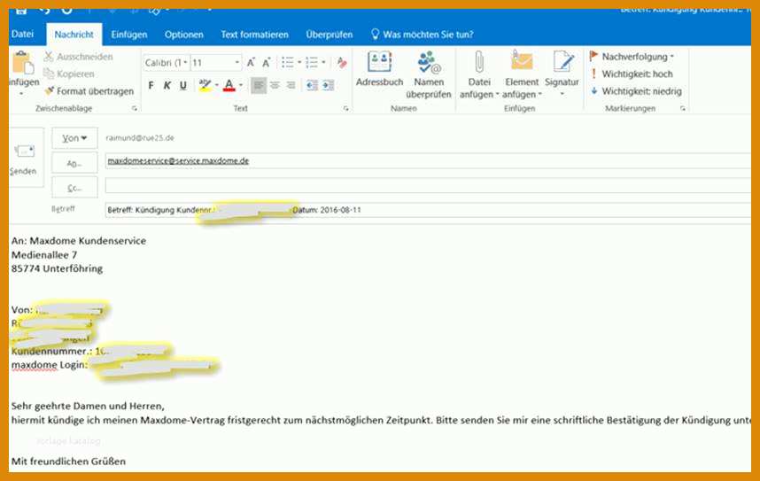
Task: Open Text group dialog launcher
Action: (345, 109)
